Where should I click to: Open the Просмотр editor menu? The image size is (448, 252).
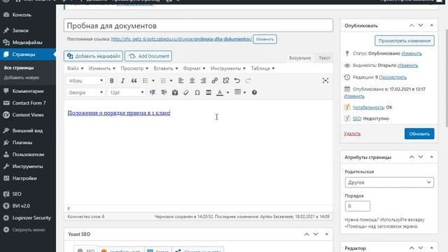point(134,69)
